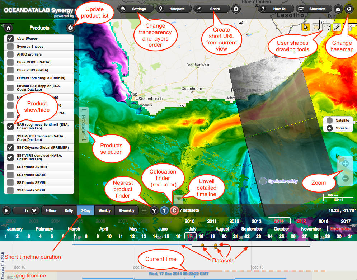Click the camera snapshot icon
The width and height of the screenshot is (357, 280).
point(236,9)
